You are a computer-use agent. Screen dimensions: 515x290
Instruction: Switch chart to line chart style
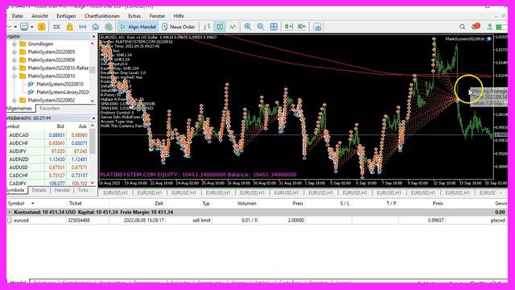[x=233, y=27]
